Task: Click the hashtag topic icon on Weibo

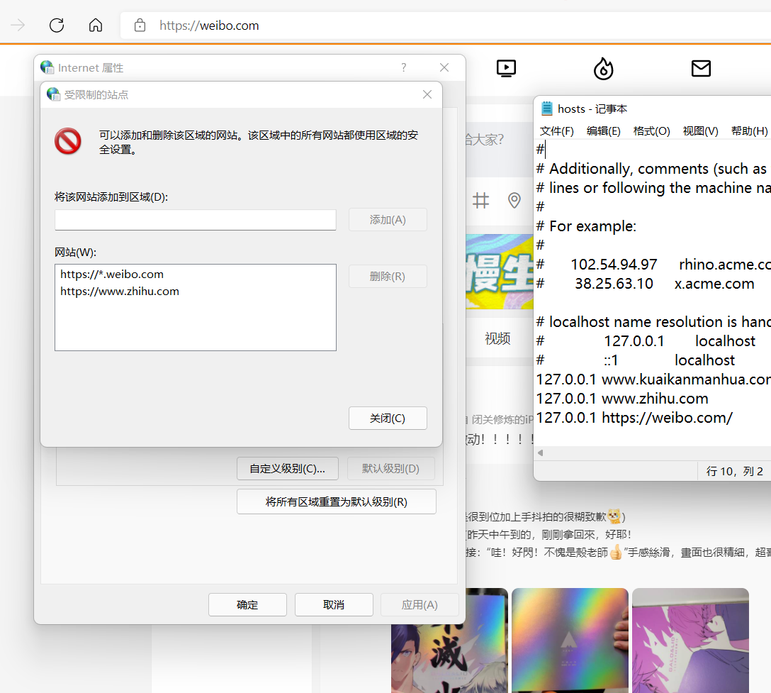Action: [481, 200]
